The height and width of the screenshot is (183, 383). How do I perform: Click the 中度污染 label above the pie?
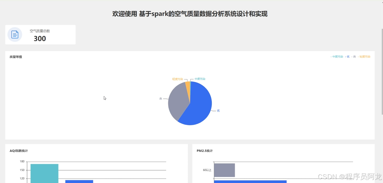tap(200, 79)
